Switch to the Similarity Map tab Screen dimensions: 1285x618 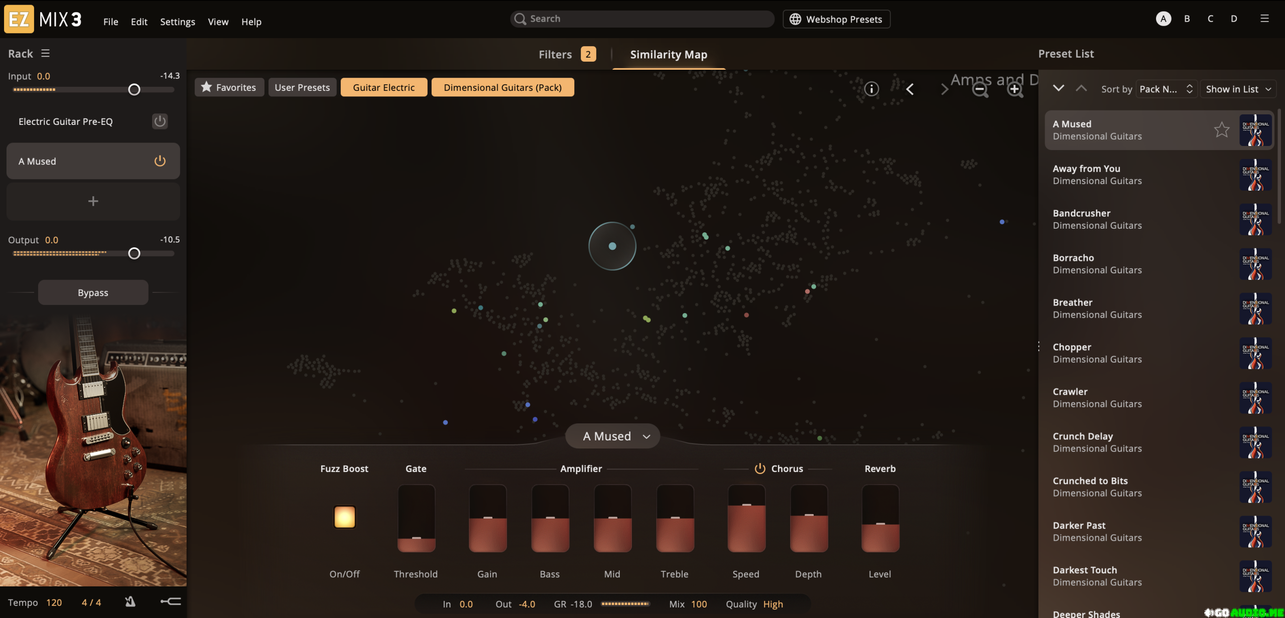point(669,54)
